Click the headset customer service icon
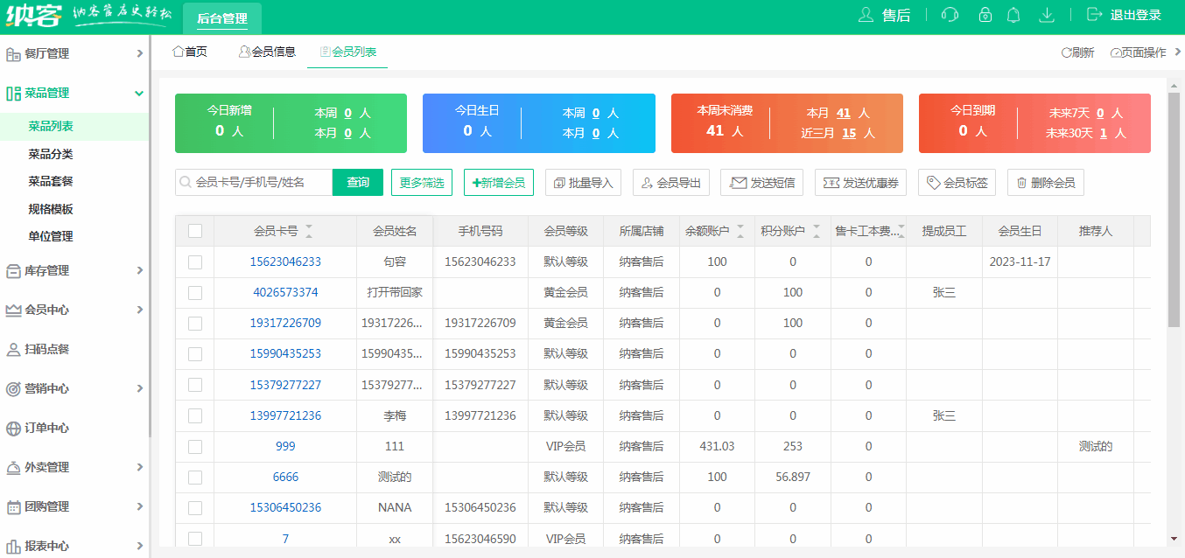 click(x=950, y=15)
